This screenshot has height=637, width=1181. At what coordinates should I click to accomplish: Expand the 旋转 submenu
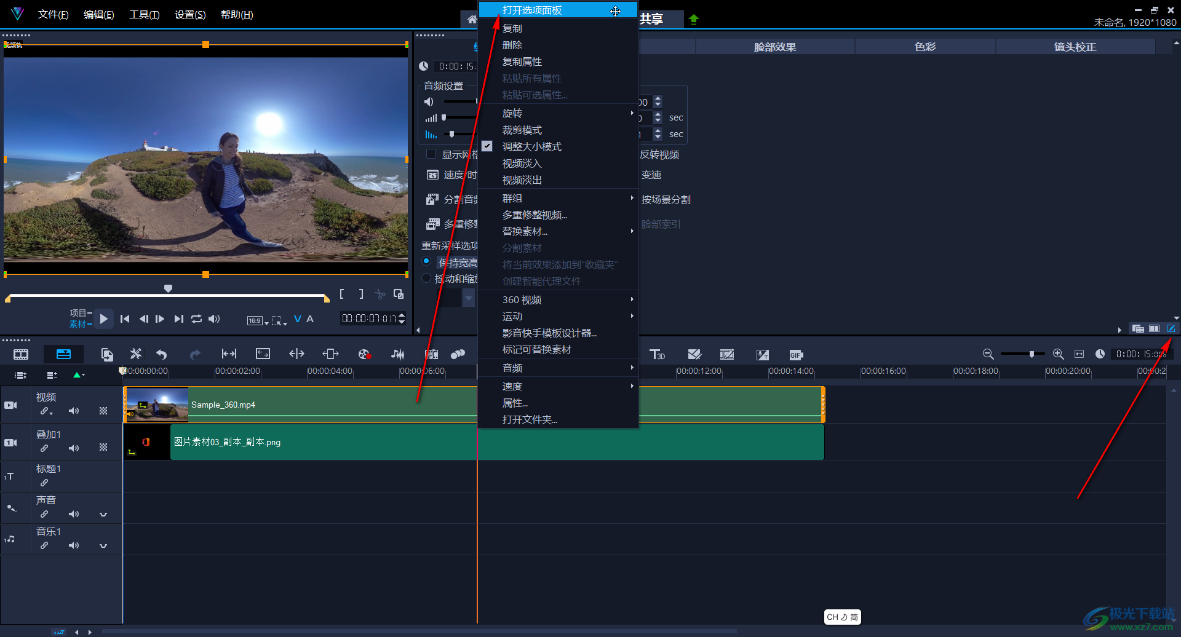point(558,113)
